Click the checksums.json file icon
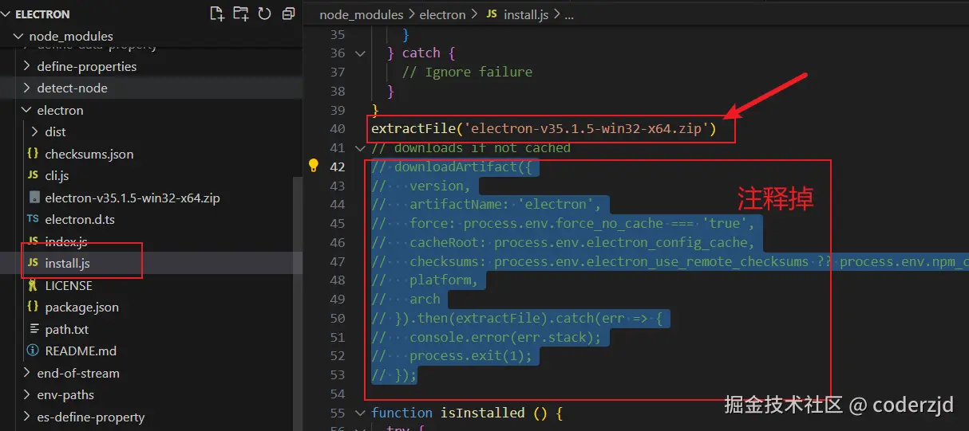This screenshot has height=431, width=969. [x=33, y=154]
